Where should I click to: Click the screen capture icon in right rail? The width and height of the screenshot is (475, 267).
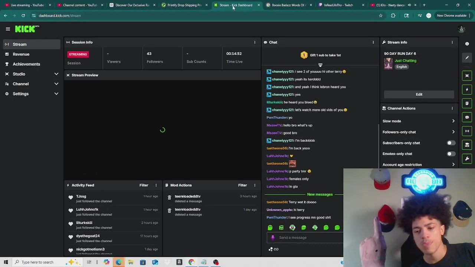click(x=467, y=76)
